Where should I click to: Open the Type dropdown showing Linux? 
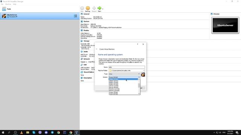pyautogui.click(x=124, y=74)
